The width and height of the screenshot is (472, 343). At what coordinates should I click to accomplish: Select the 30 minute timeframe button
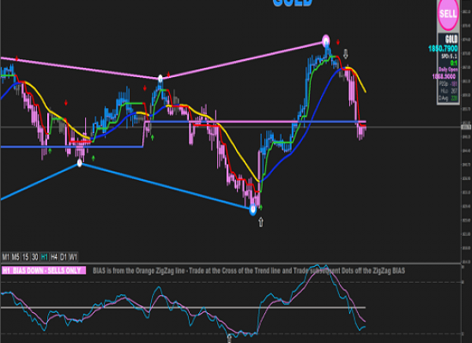coord(35,257)
